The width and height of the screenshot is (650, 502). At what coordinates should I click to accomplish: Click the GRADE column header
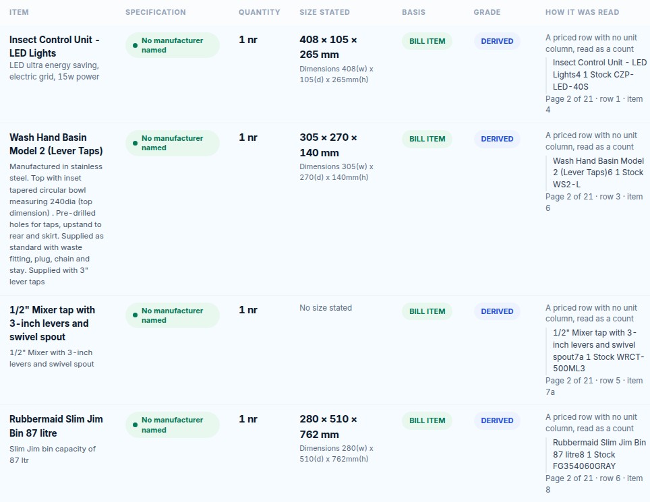click(487, 12)
